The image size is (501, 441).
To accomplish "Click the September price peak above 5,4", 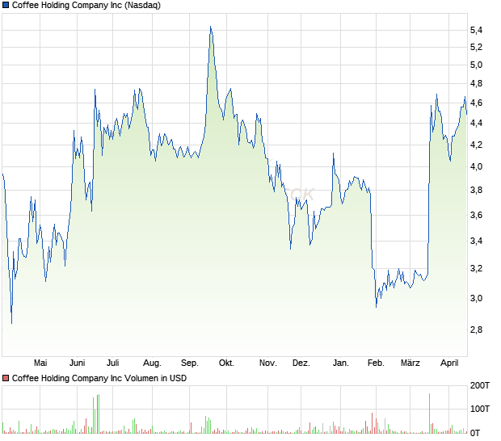I will (211, 28).
